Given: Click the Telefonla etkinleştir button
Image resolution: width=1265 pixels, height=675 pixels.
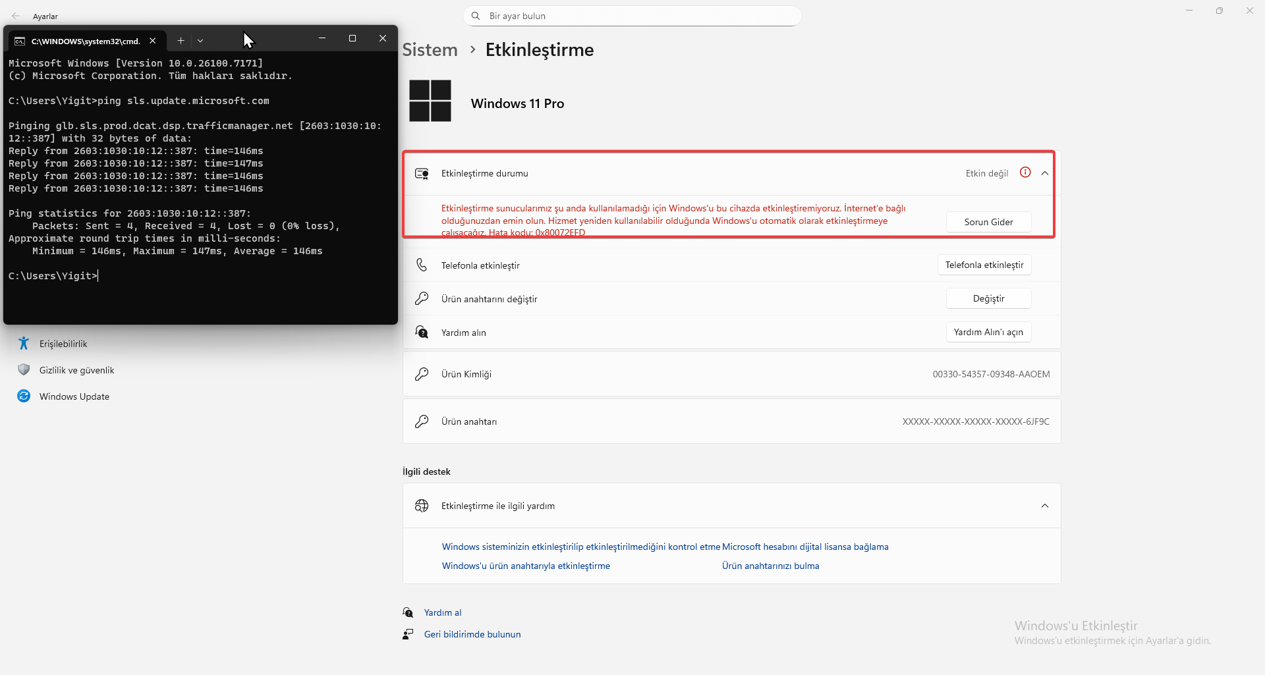Looking at the screenshot, I should pyautogui.click(x=984, y=265).
